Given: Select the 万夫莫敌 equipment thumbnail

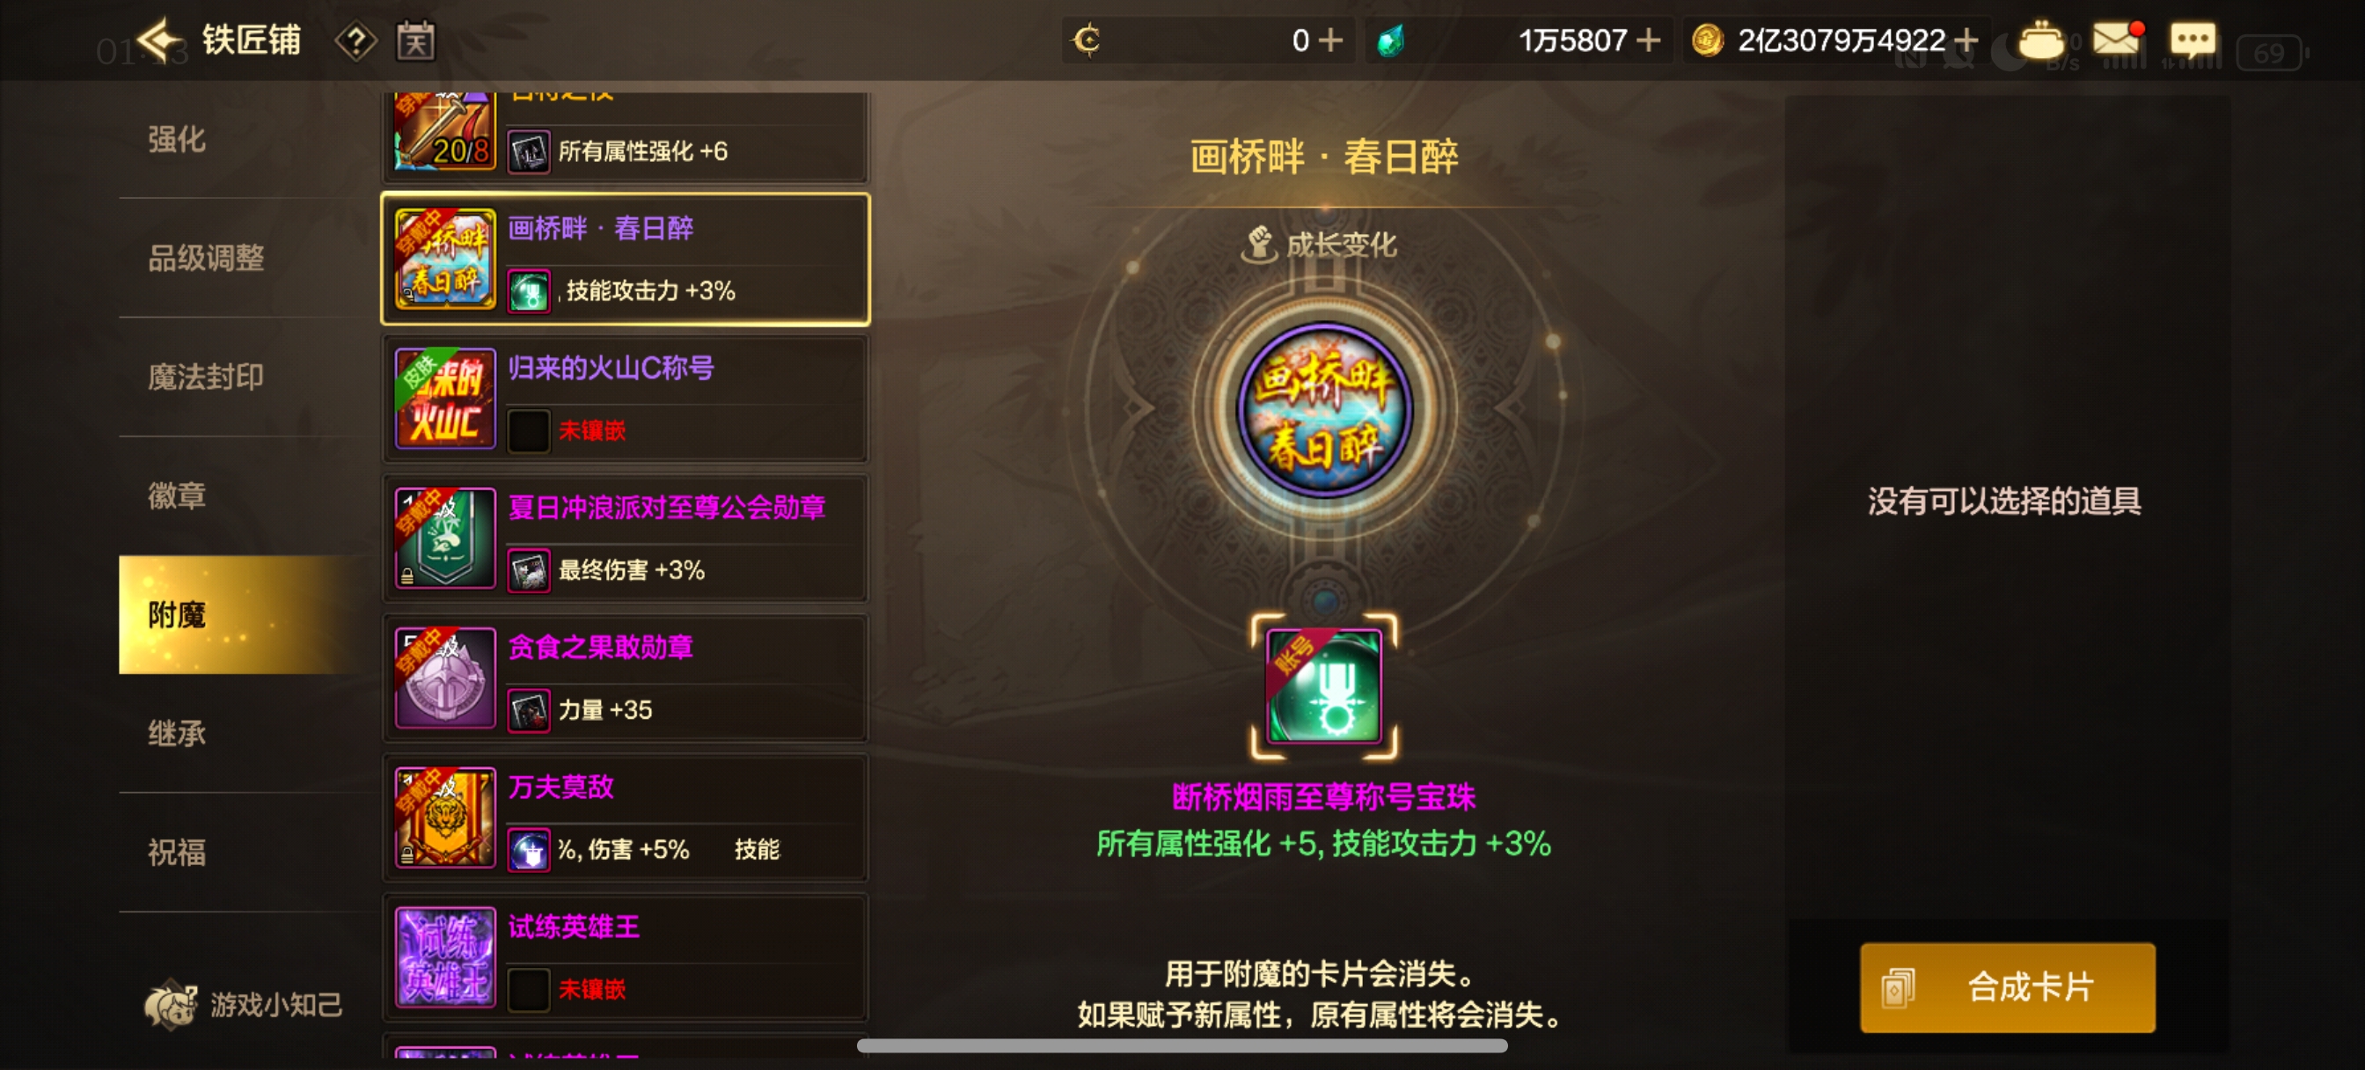Looking at the screenshot, I should (445, 817).
